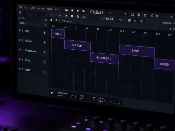This screenshot has width=175, height=131.
Task: Click the slider right of the time display
Action: (x=112, y=13)
